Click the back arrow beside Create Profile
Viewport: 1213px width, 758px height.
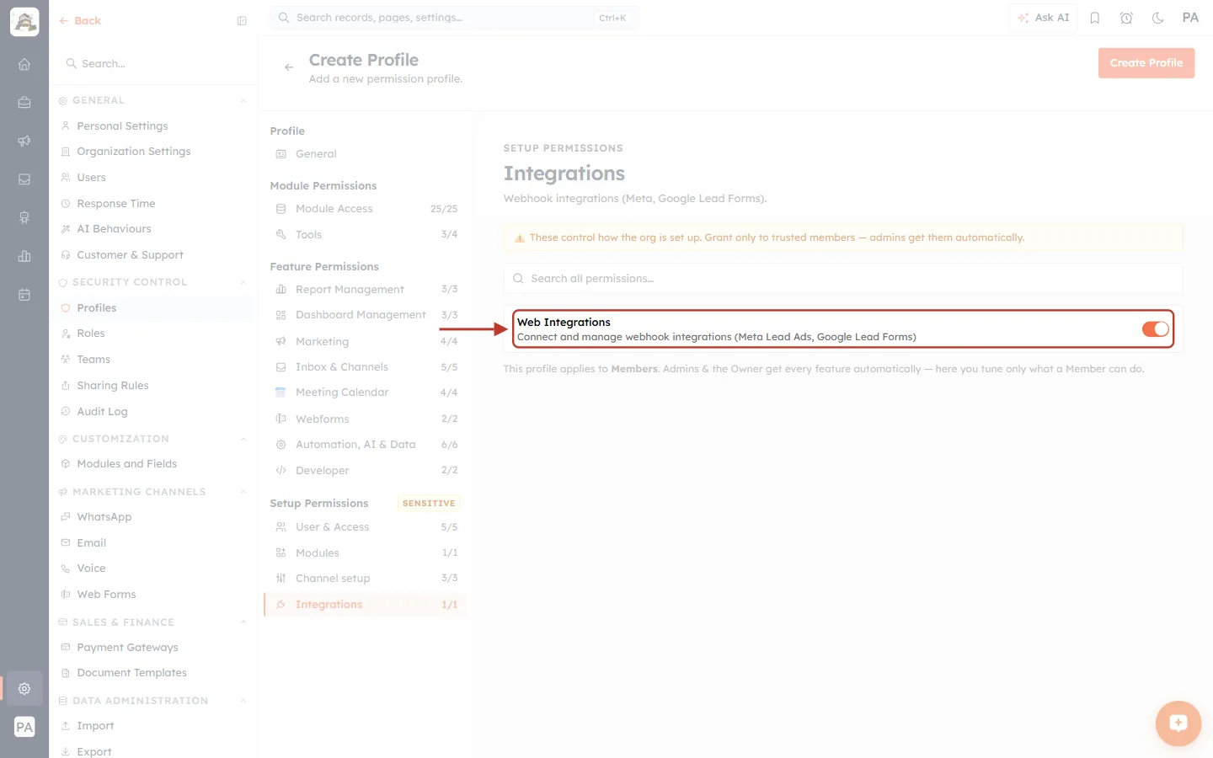coord(289,67)
